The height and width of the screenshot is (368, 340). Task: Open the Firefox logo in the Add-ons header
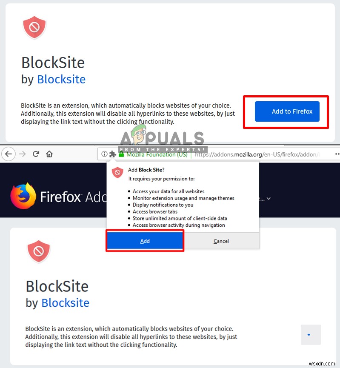point(23,196)
